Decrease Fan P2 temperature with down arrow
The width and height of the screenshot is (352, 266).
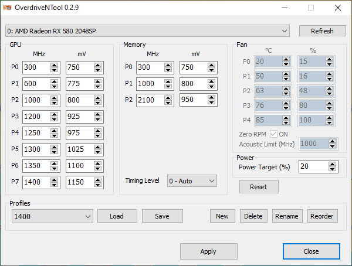[x=286, y=93]
